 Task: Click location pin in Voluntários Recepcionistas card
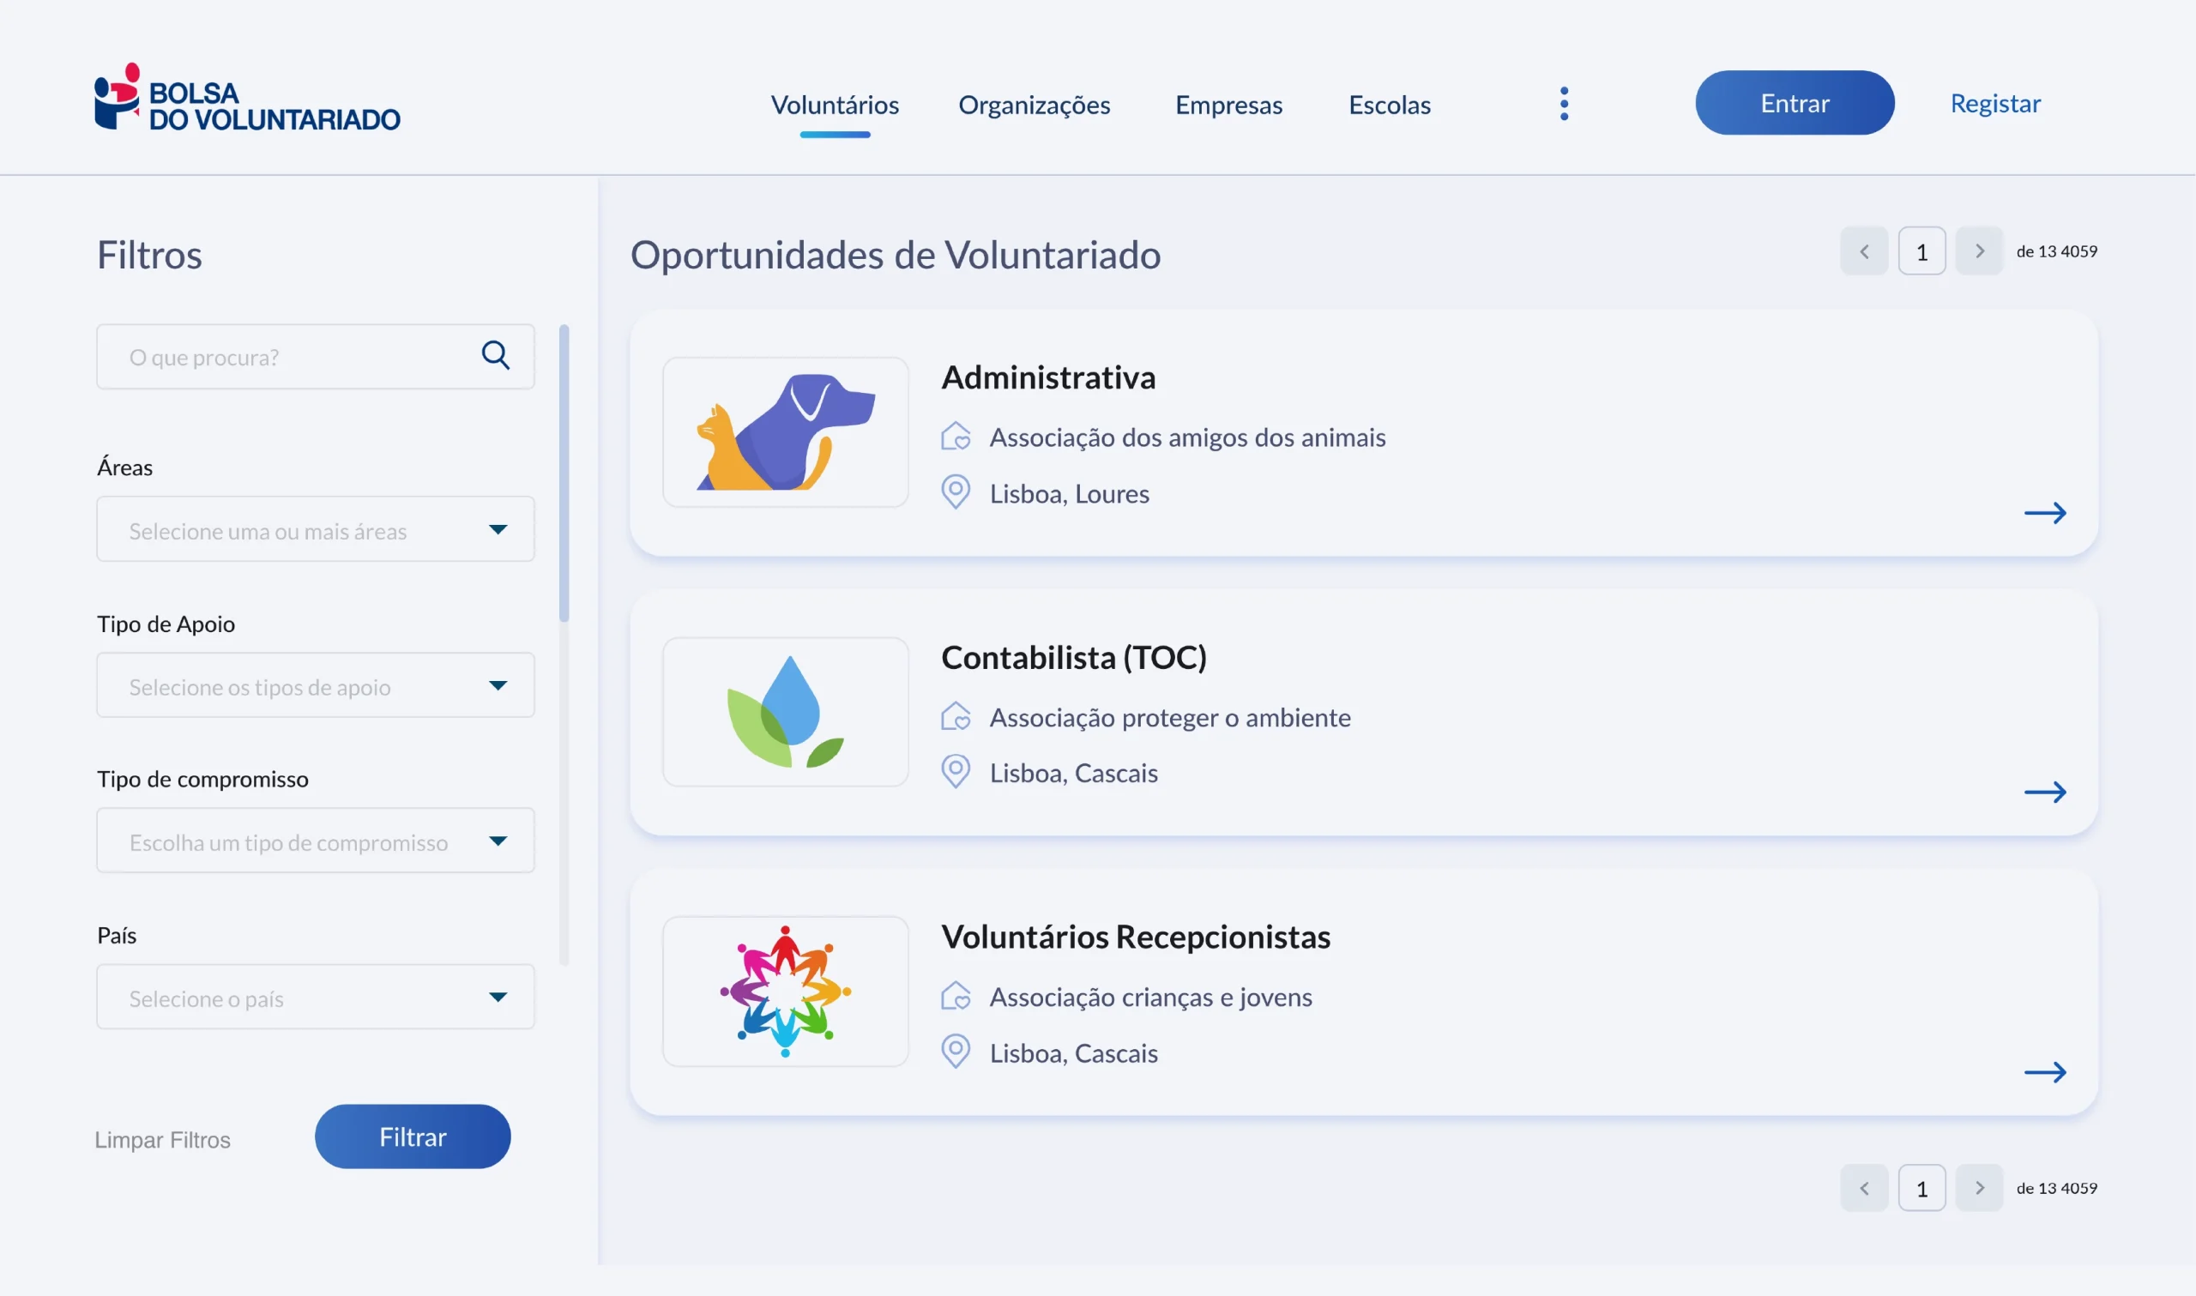click(956, 1052)
